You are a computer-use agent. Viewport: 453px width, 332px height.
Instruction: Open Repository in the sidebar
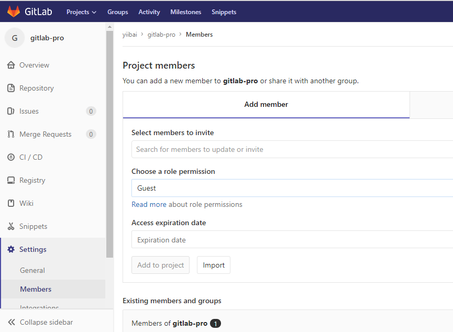click(37, 88)
